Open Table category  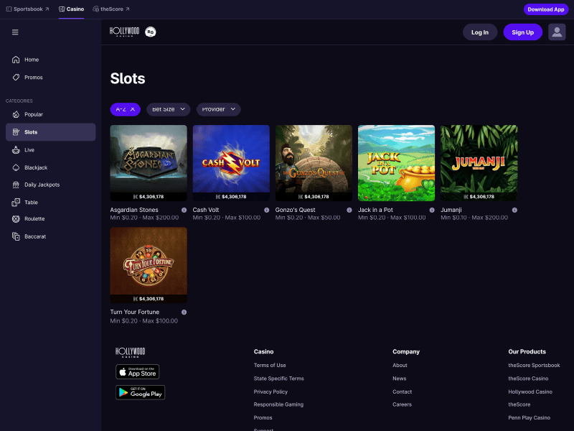click(x=50, y=203)
